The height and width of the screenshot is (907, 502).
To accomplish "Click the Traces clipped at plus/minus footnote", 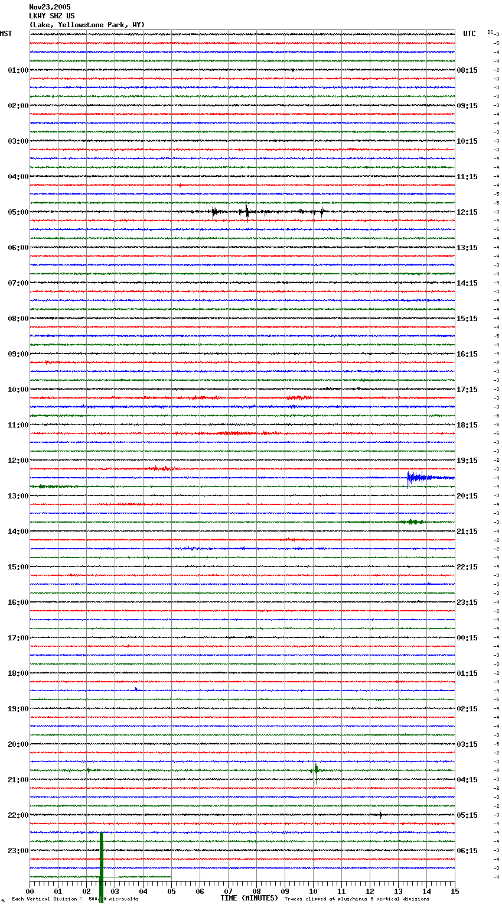I will [x=357, y=899].
